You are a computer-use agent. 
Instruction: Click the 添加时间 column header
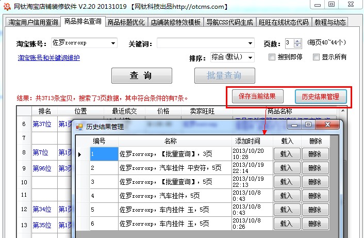252,141
